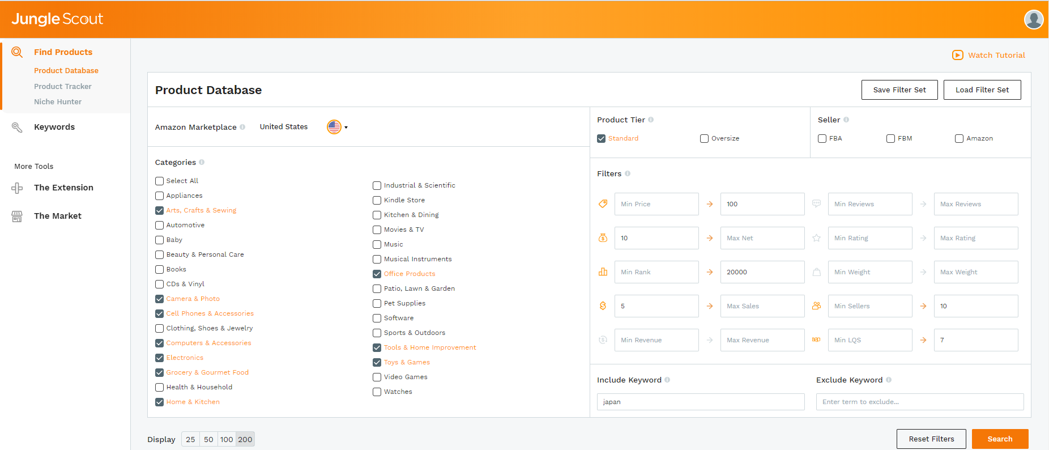Check the Pet Supplies category
This screenshot has height=450, width=1049.
[x=377, y=303]
